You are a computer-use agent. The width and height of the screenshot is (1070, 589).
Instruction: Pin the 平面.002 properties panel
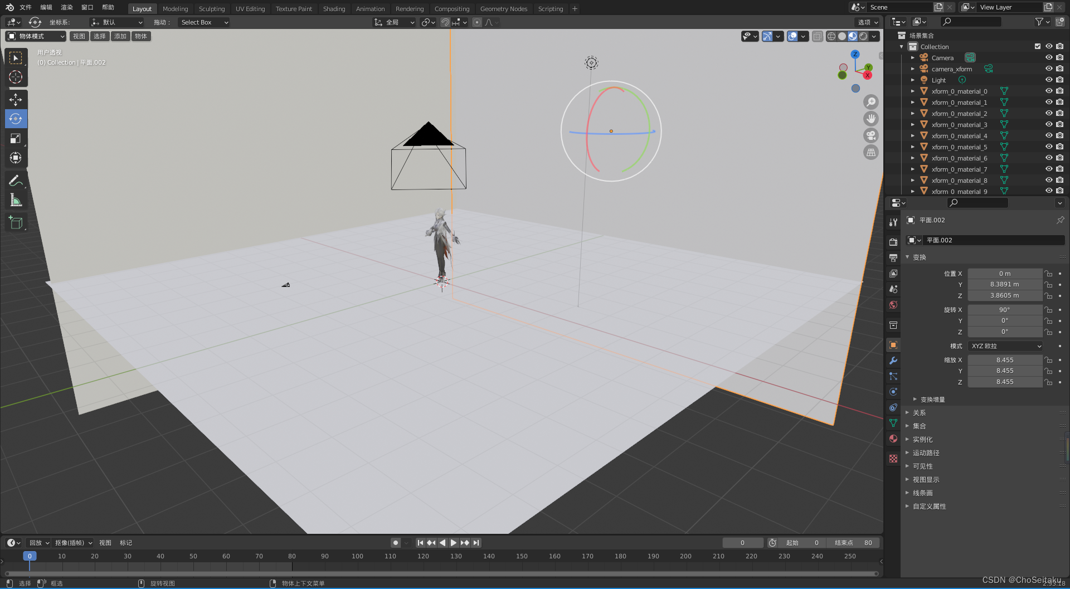coord(1060,220)
